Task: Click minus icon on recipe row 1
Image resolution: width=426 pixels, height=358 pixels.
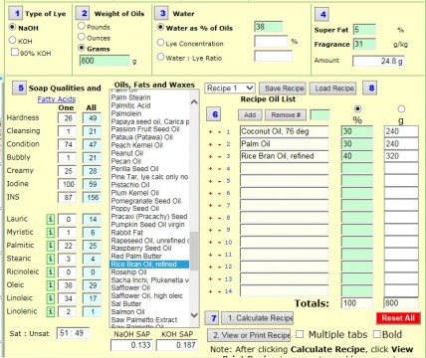Action: 219,132
